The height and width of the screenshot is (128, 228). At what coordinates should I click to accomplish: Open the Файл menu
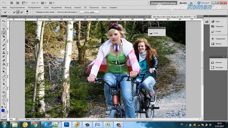[5, 7]
